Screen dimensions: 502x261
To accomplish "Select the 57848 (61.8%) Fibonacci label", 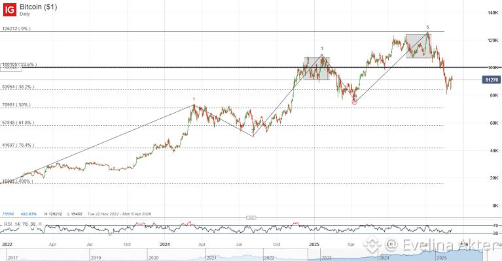I will coord(18,123).
